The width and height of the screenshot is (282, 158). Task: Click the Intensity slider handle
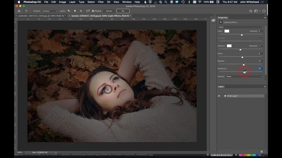pos(242,35)
